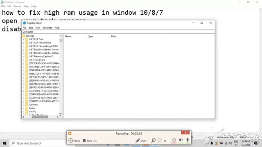Expand the {274B5BDA-77EF key
Screen dimensions: 262x147
click(x=23, y=70)
